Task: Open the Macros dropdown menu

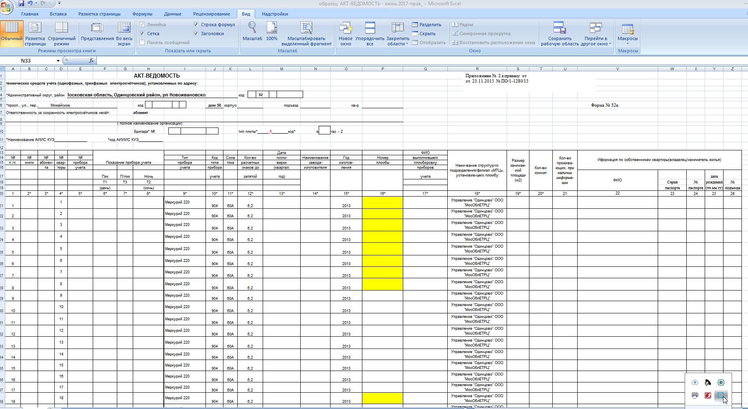Action: 627,43
